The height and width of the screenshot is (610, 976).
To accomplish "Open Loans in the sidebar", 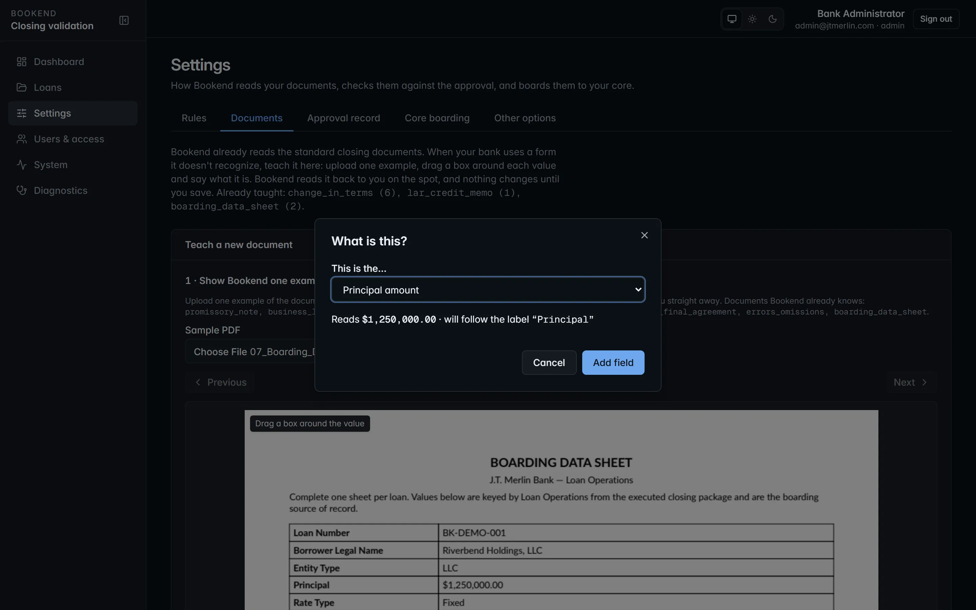I will point(73,87).
